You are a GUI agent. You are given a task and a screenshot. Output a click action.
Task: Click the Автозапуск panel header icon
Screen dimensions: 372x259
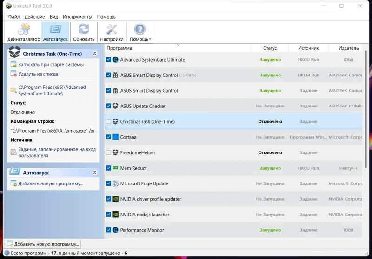(14, 171)
